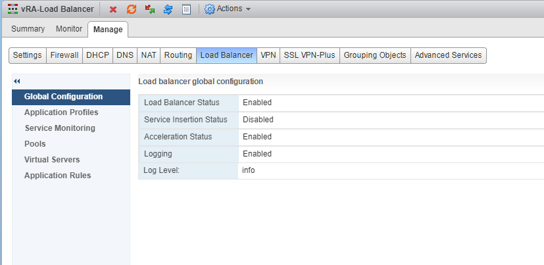The height and width of the screenshot is (265, 544).
Task: Go to the NAT sub-tab
Action: point(149,55)
